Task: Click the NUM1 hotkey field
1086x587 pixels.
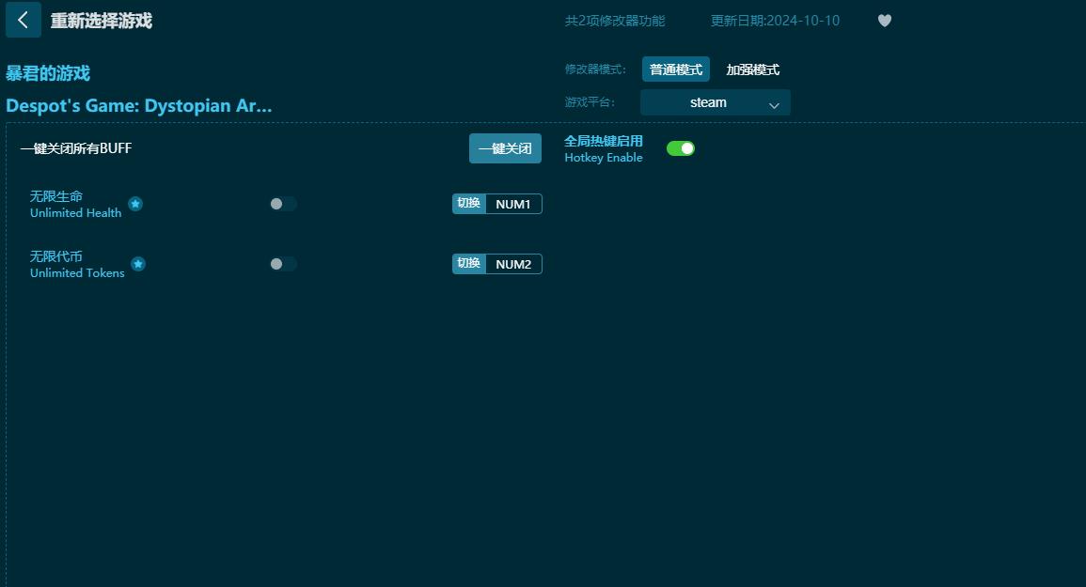Action: click(x=513, y=204)
